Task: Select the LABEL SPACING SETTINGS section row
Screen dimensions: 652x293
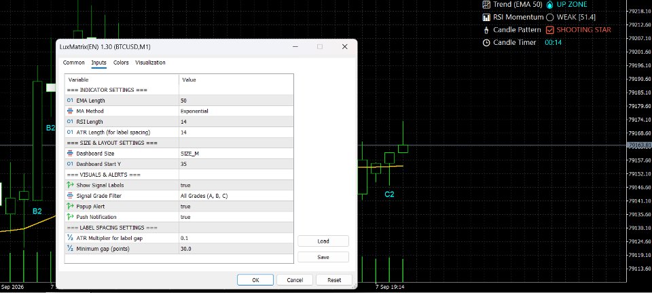Action: [179, 228]
